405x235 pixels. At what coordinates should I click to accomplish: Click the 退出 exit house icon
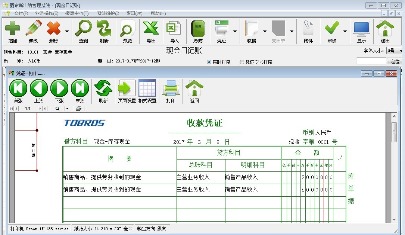coord(385,28)
